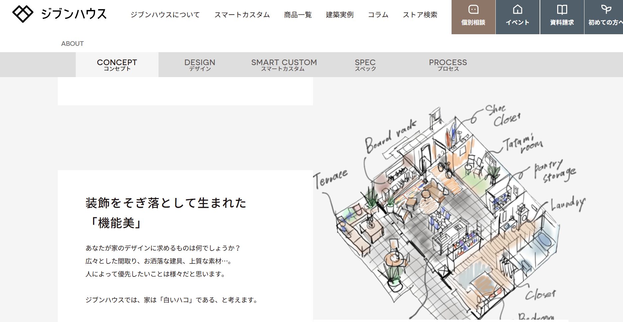Open the コラム page
The width and height of the screenshot is (623, 322).
click(378, 15)
